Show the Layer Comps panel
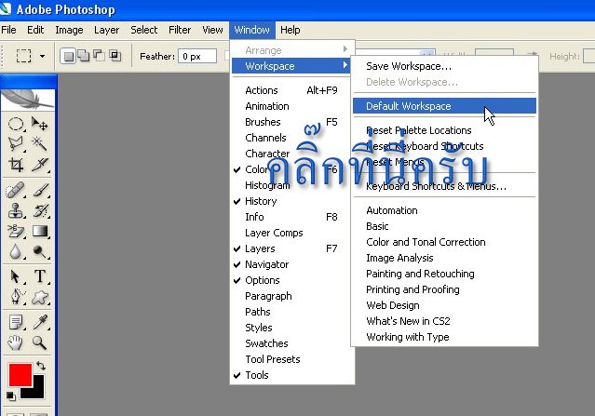This screenshot has height=416, width=595. (292, 233)
